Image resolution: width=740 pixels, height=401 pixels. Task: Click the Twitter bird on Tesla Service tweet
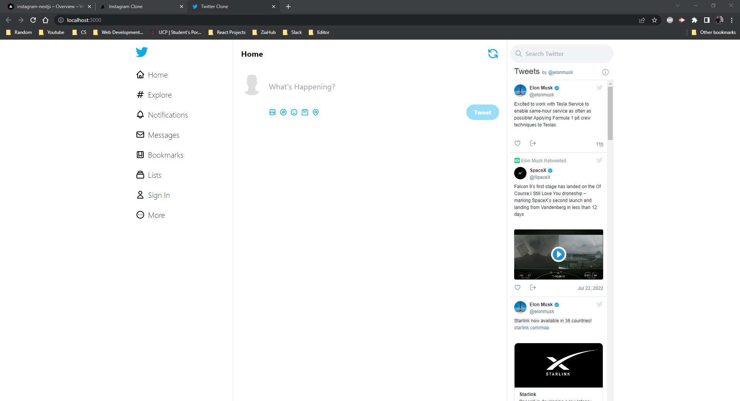599,88
